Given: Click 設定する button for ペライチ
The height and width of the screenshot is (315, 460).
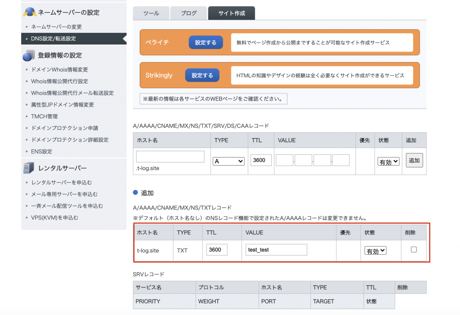Looking at the screenshot, I should click(206, 43).
